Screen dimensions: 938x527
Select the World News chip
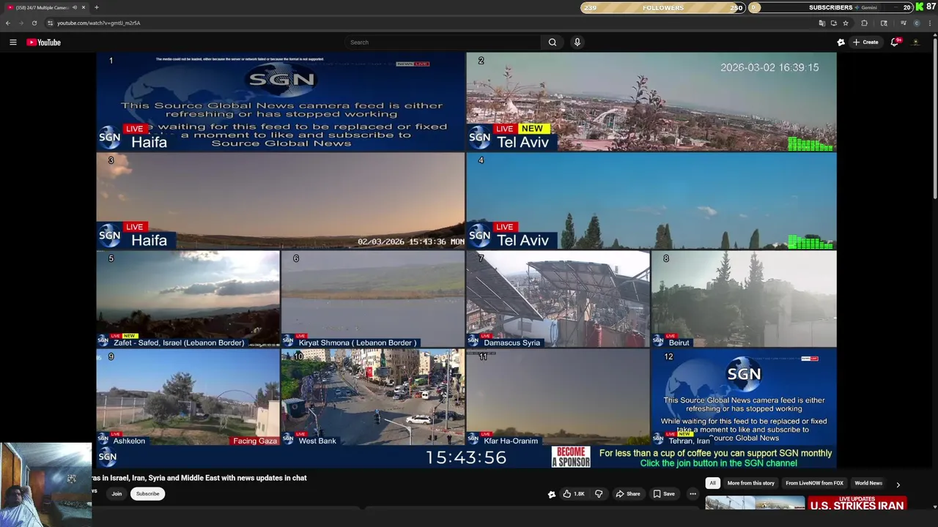point(868,483)
